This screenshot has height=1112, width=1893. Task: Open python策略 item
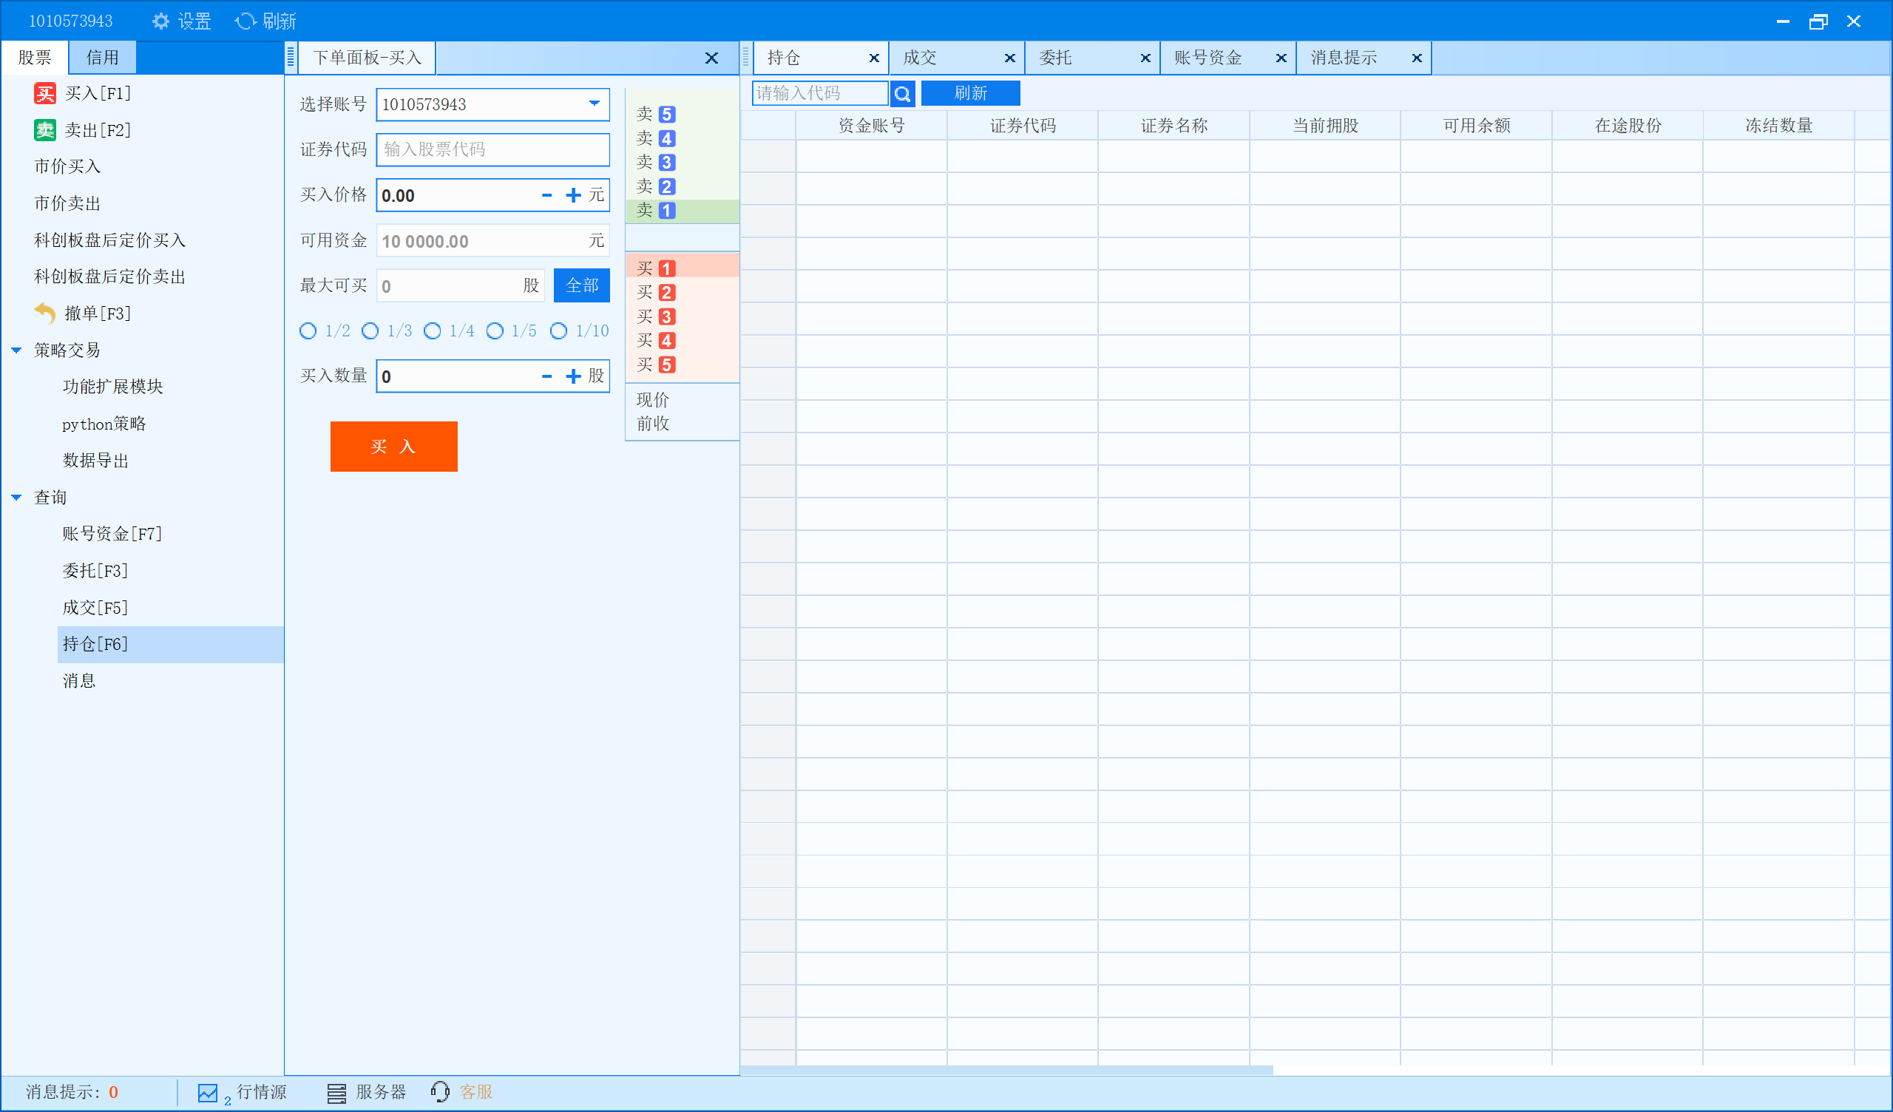[104, 424]
